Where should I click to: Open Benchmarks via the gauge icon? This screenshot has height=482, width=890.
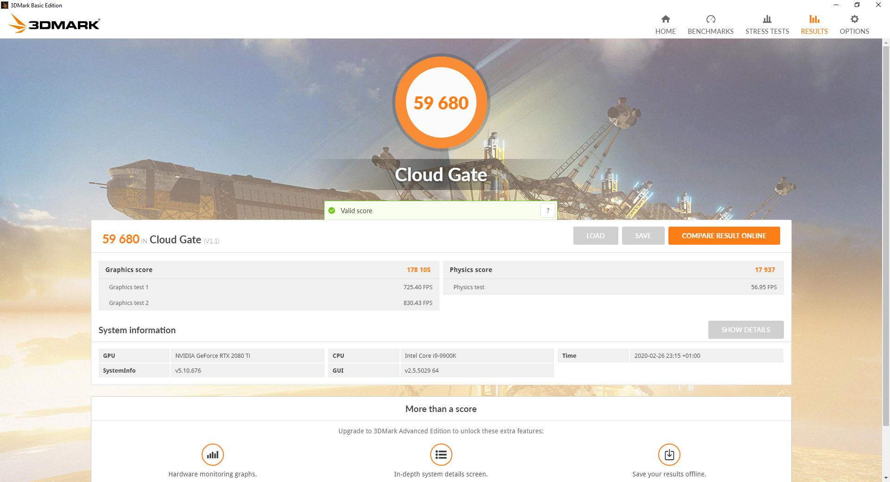point(711,19)
